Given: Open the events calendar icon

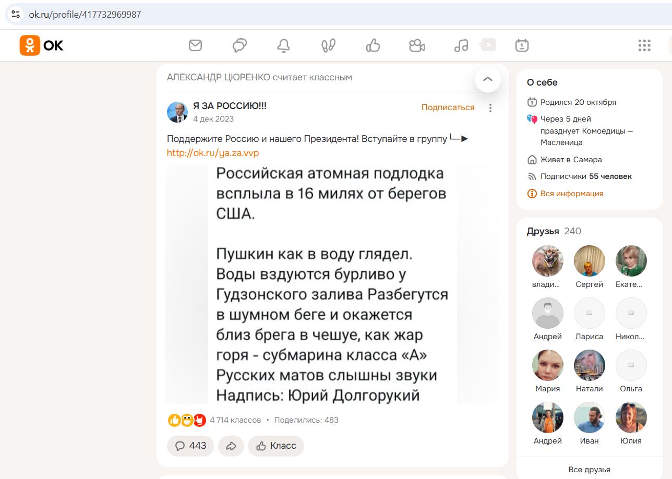Looking at the screenshot, I should 521,45.
